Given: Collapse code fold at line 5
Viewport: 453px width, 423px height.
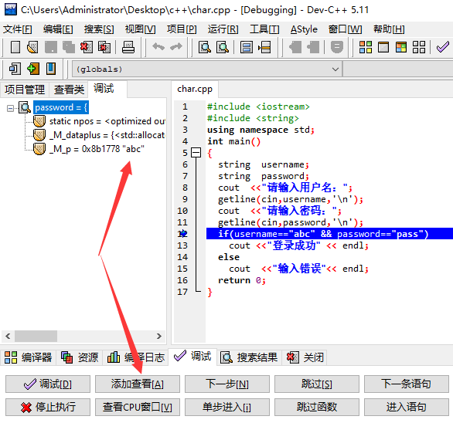Looking at the screenshot, I should tap(196, 153).
